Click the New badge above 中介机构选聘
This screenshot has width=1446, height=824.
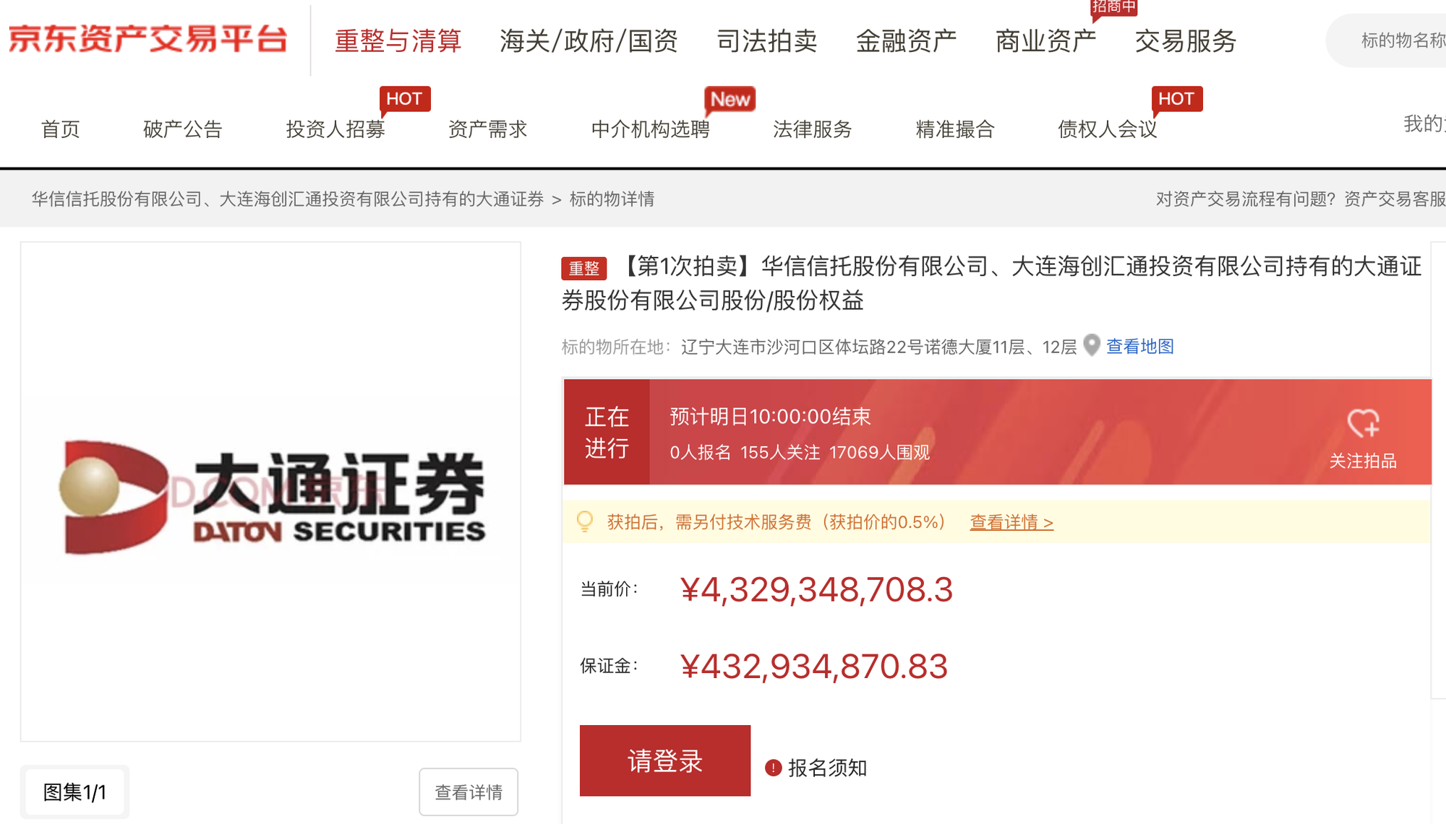730,99
